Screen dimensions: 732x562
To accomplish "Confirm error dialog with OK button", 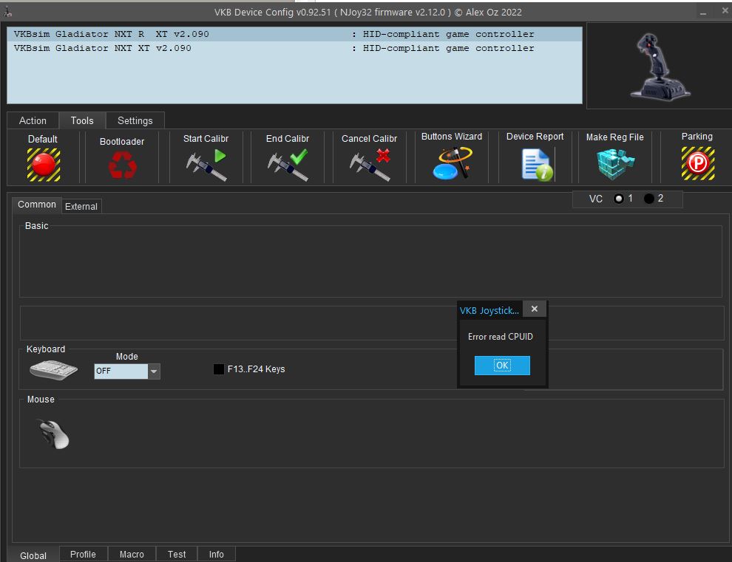I will coord(502,365).
